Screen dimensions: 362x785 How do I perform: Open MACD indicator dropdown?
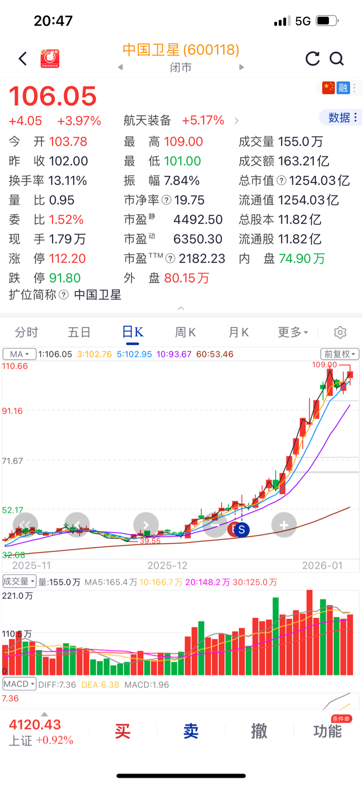point(19,684)
